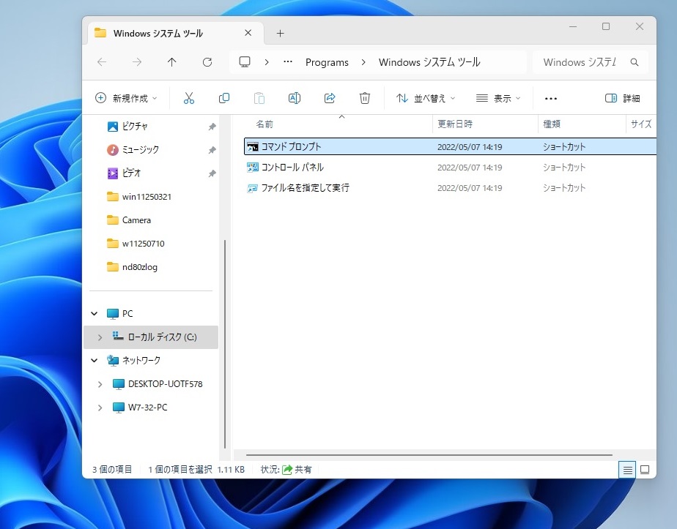Click the greyed-out Paste clipboard icon
Image resolution: width=677 pixels, height=529 pixels.
pyautogui.click(x=259, y=98)
